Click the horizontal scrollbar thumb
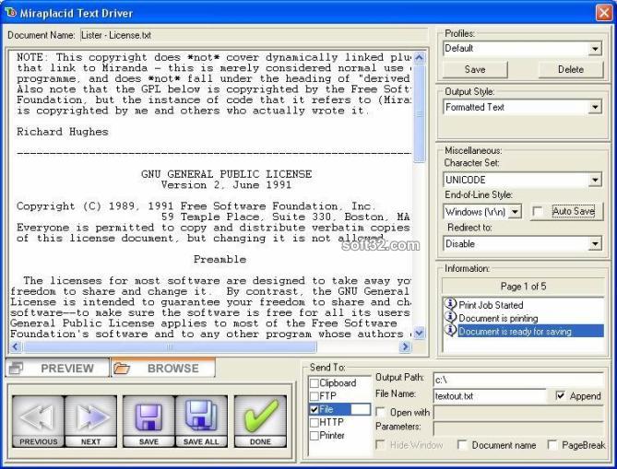The width and height of the screenshot is (617, 469). point(170,346)
